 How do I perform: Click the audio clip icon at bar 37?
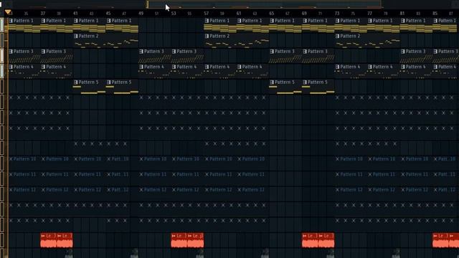43,236
